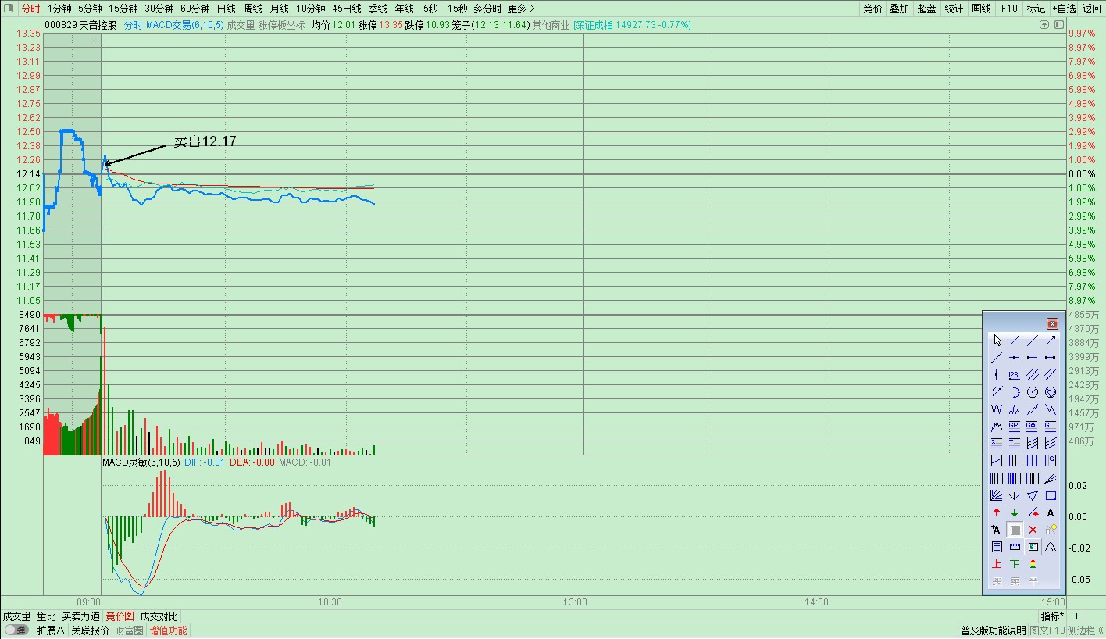
Task: Open the 竞价 auction button
Action: pos(872,9)
